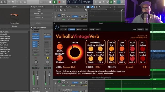
Task: Show the grid view button
Action: pyautogui.click(x=85, y=7)
